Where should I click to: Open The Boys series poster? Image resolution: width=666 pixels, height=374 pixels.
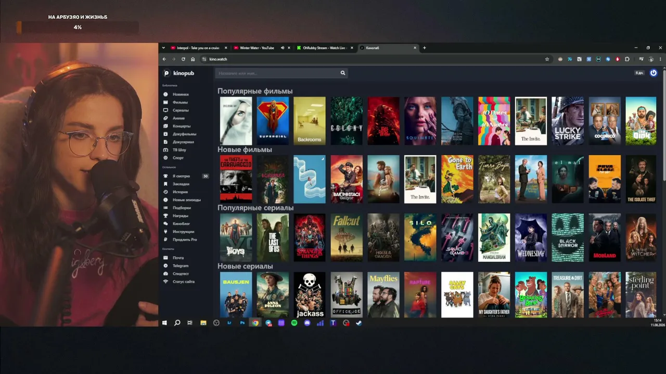(236, 237)
